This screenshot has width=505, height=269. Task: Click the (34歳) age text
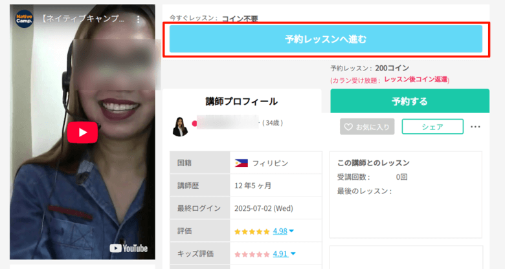(273, 123)
